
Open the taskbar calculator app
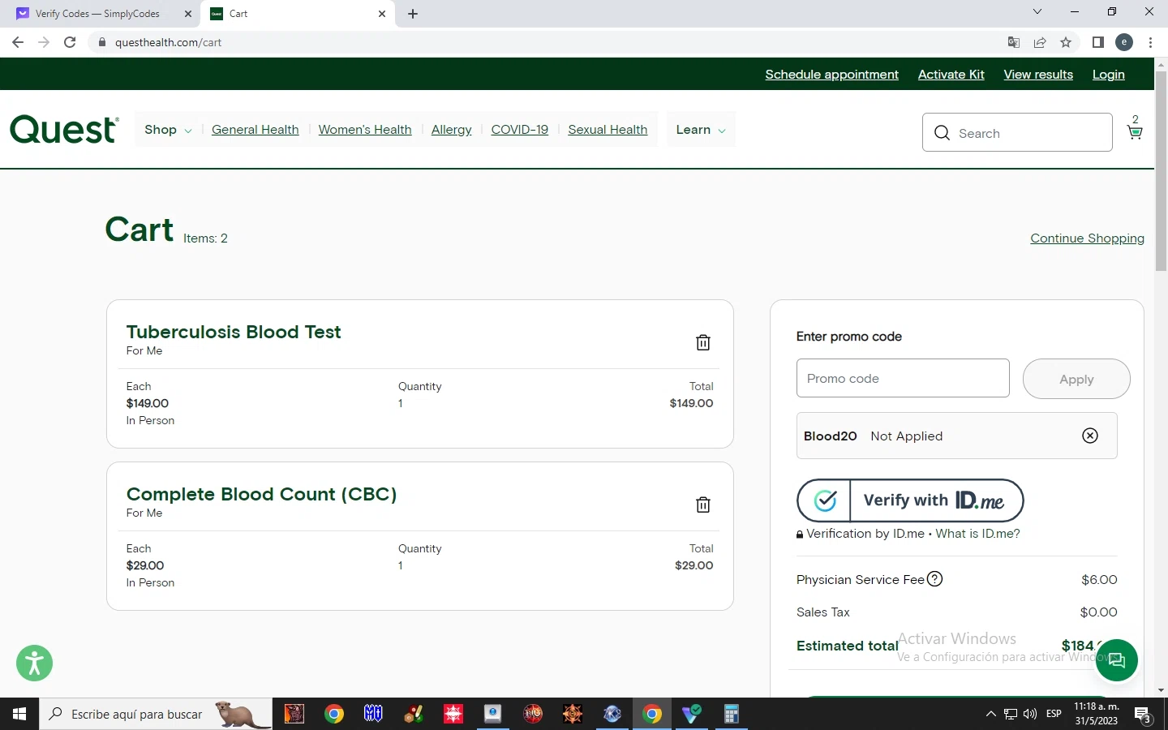click(x=731, y=714)
